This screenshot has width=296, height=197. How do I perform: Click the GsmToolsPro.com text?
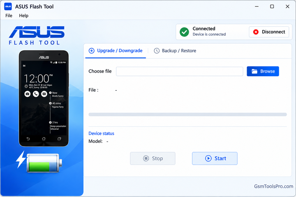pyautogui.click(x=273, y=186)
